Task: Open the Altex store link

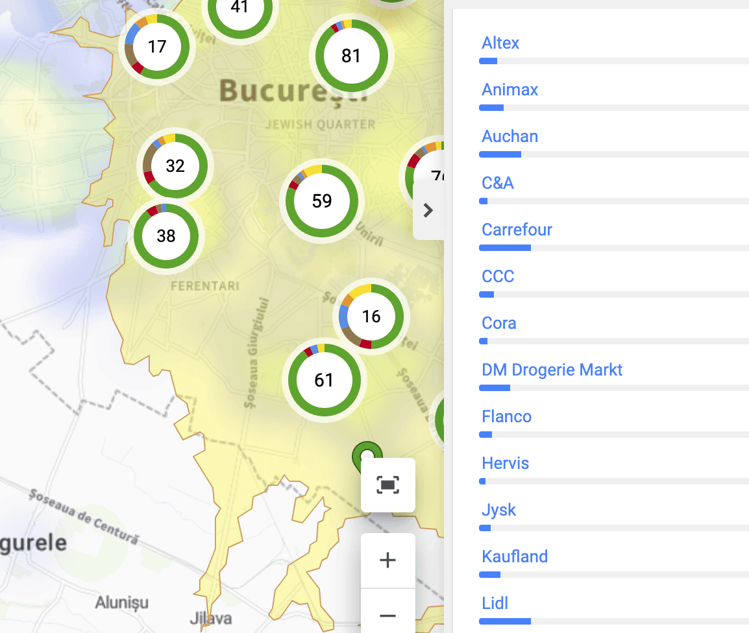Action: tap(500, 43)
